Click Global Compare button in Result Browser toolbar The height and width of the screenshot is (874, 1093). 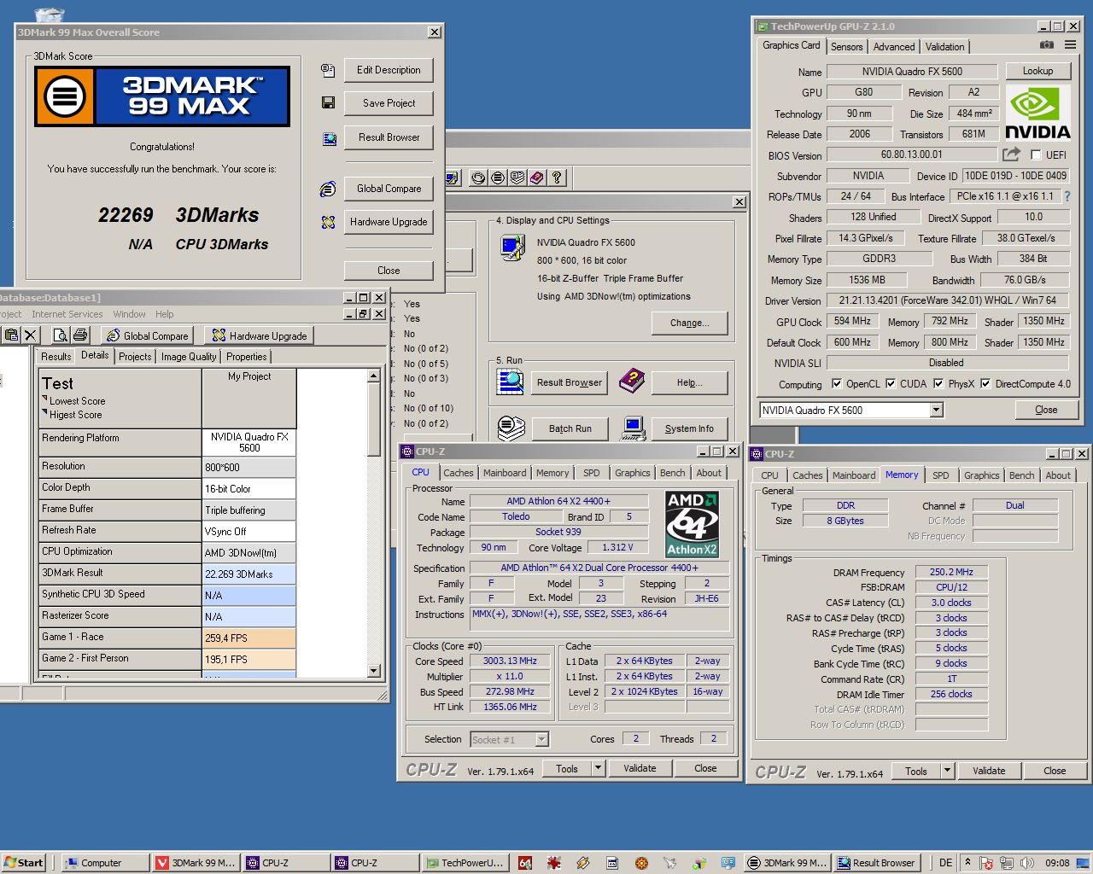click(148, 335)
